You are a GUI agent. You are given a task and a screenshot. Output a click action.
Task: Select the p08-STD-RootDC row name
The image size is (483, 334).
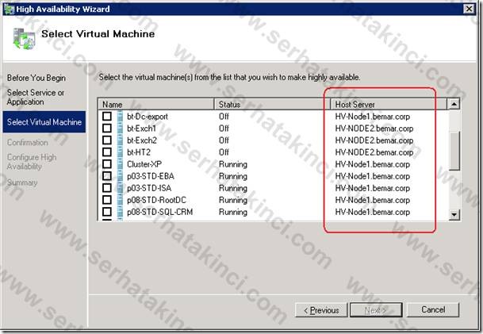point(156,200)
